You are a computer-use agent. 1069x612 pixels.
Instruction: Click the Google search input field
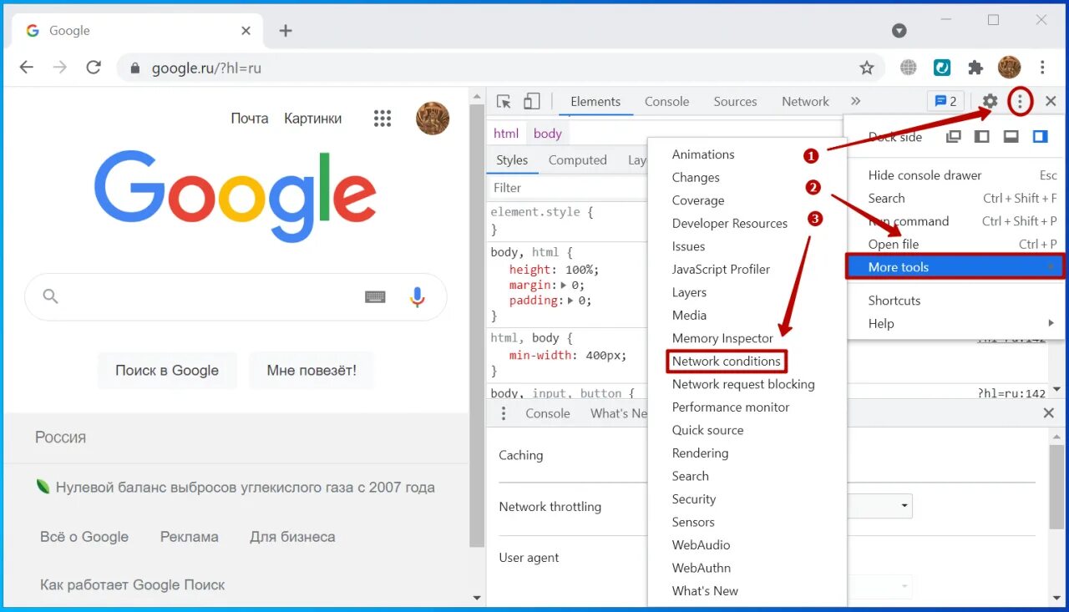(236, 296)
